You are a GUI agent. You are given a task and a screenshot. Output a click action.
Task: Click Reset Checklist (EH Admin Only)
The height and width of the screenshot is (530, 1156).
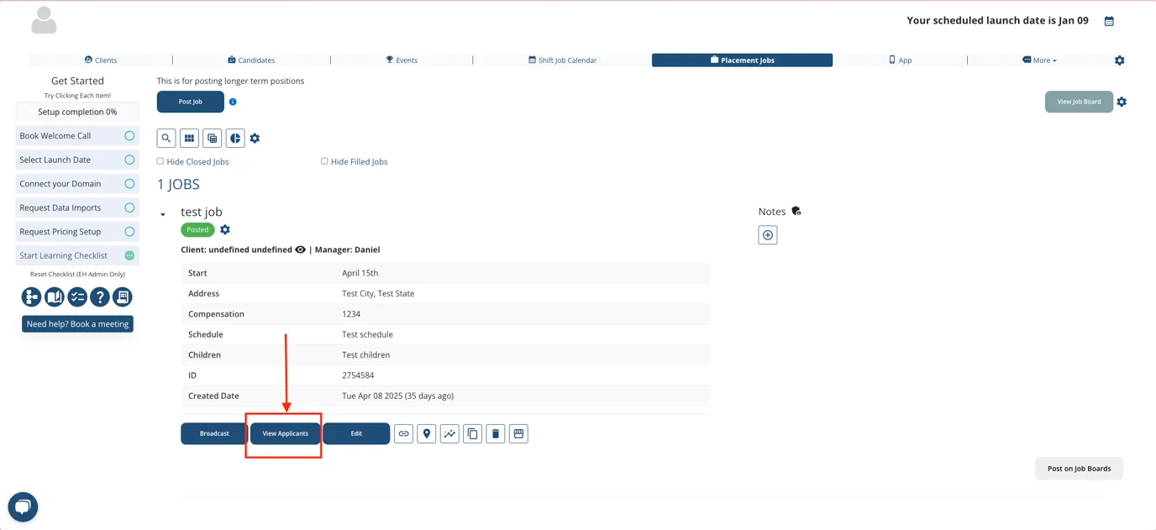click(x=77, y=274)
